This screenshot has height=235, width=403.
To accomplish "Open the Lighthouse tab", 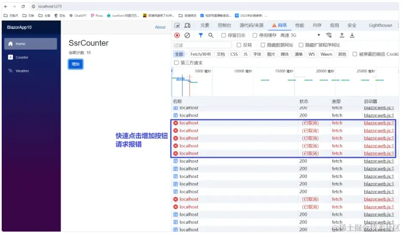I will click(380, 25).
